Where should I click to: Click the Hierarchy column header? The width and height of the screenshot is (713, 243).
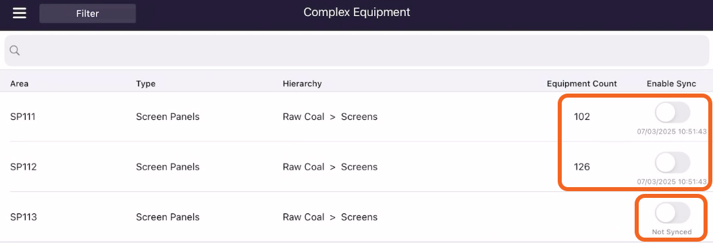[x=302, y=83]
